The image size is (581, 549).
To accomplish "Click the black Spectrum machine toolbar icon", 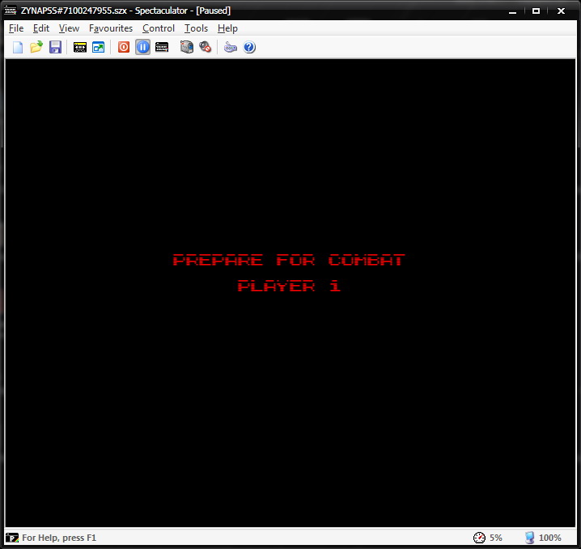I will coord(162,48).
